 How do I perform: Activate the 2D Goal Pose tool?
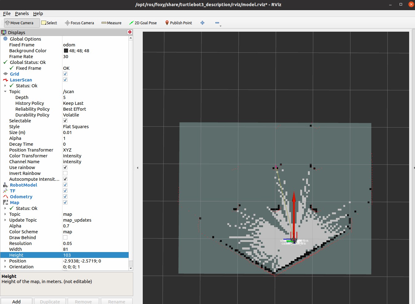tap(143, 23)
